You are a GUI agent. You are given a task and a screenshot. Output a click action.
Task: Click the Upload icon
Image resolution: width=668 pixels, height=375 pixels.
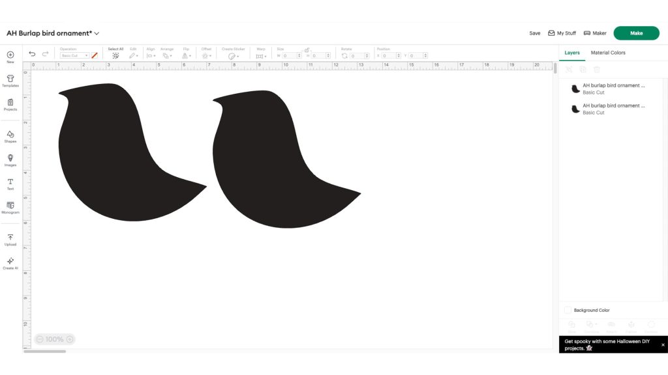pyautogui.click(x=10, y=239)
